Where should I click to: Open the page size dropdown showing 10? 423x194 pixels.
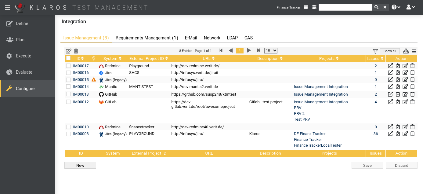(270, 50)
